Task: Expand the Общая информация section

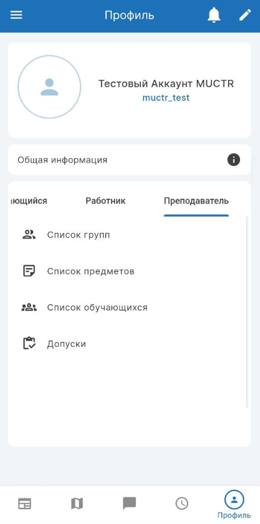Action: (x=129, y=160)
